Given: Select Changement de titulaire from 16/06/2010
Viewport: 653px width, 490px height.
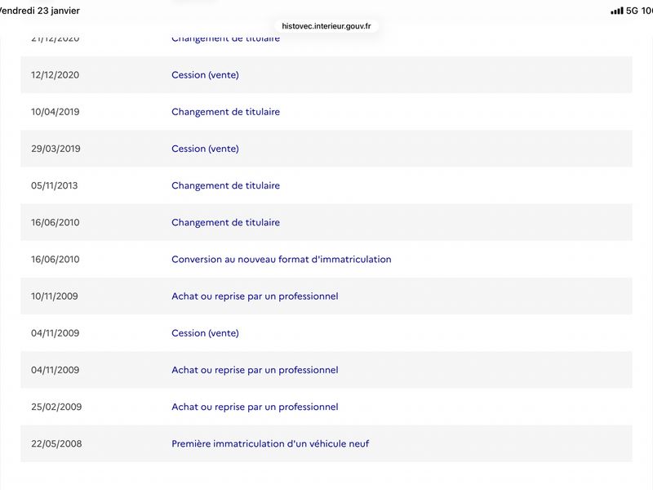Looking at the screenshot, I should click(225, 222).
